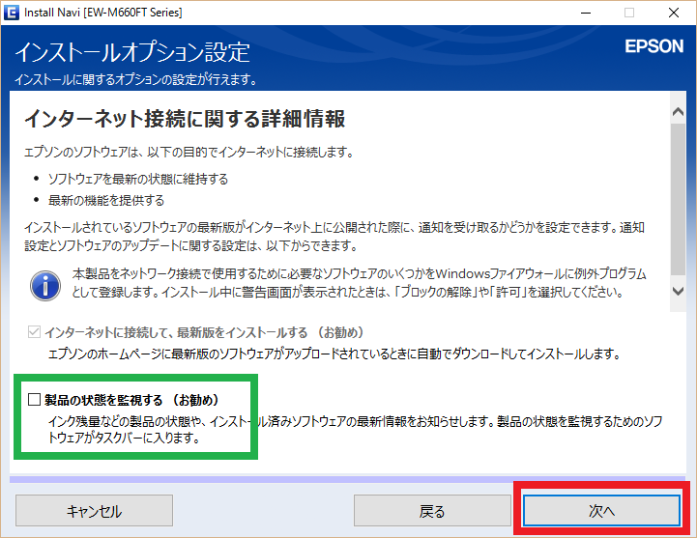Click the greyed-out maximize window button
Screen dimensions: 697x538
coord(629,13)
